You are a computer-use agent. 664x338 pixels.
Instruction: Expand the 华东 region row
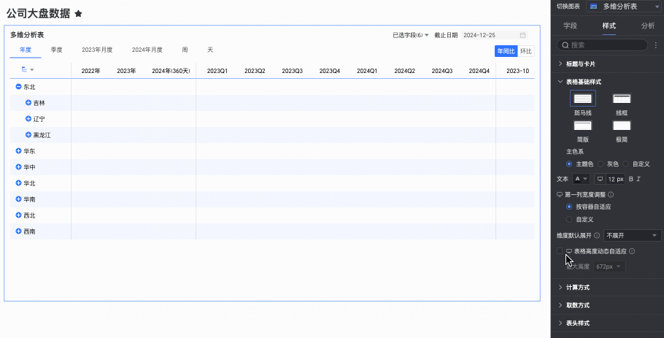(18, 151)
